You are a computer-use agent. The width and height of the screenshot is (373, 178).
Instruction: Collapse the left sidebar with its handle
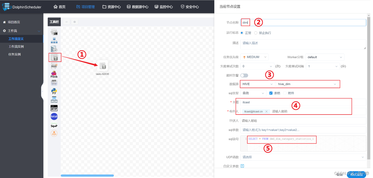pos(43,91)
